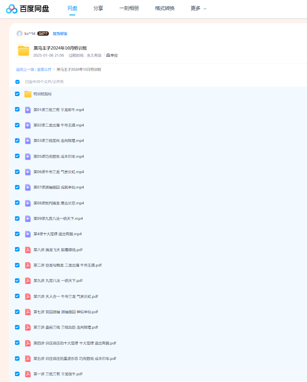307x382 pixels.
Task: Open the 更多 menu label
Action: (x=195, y=8)
